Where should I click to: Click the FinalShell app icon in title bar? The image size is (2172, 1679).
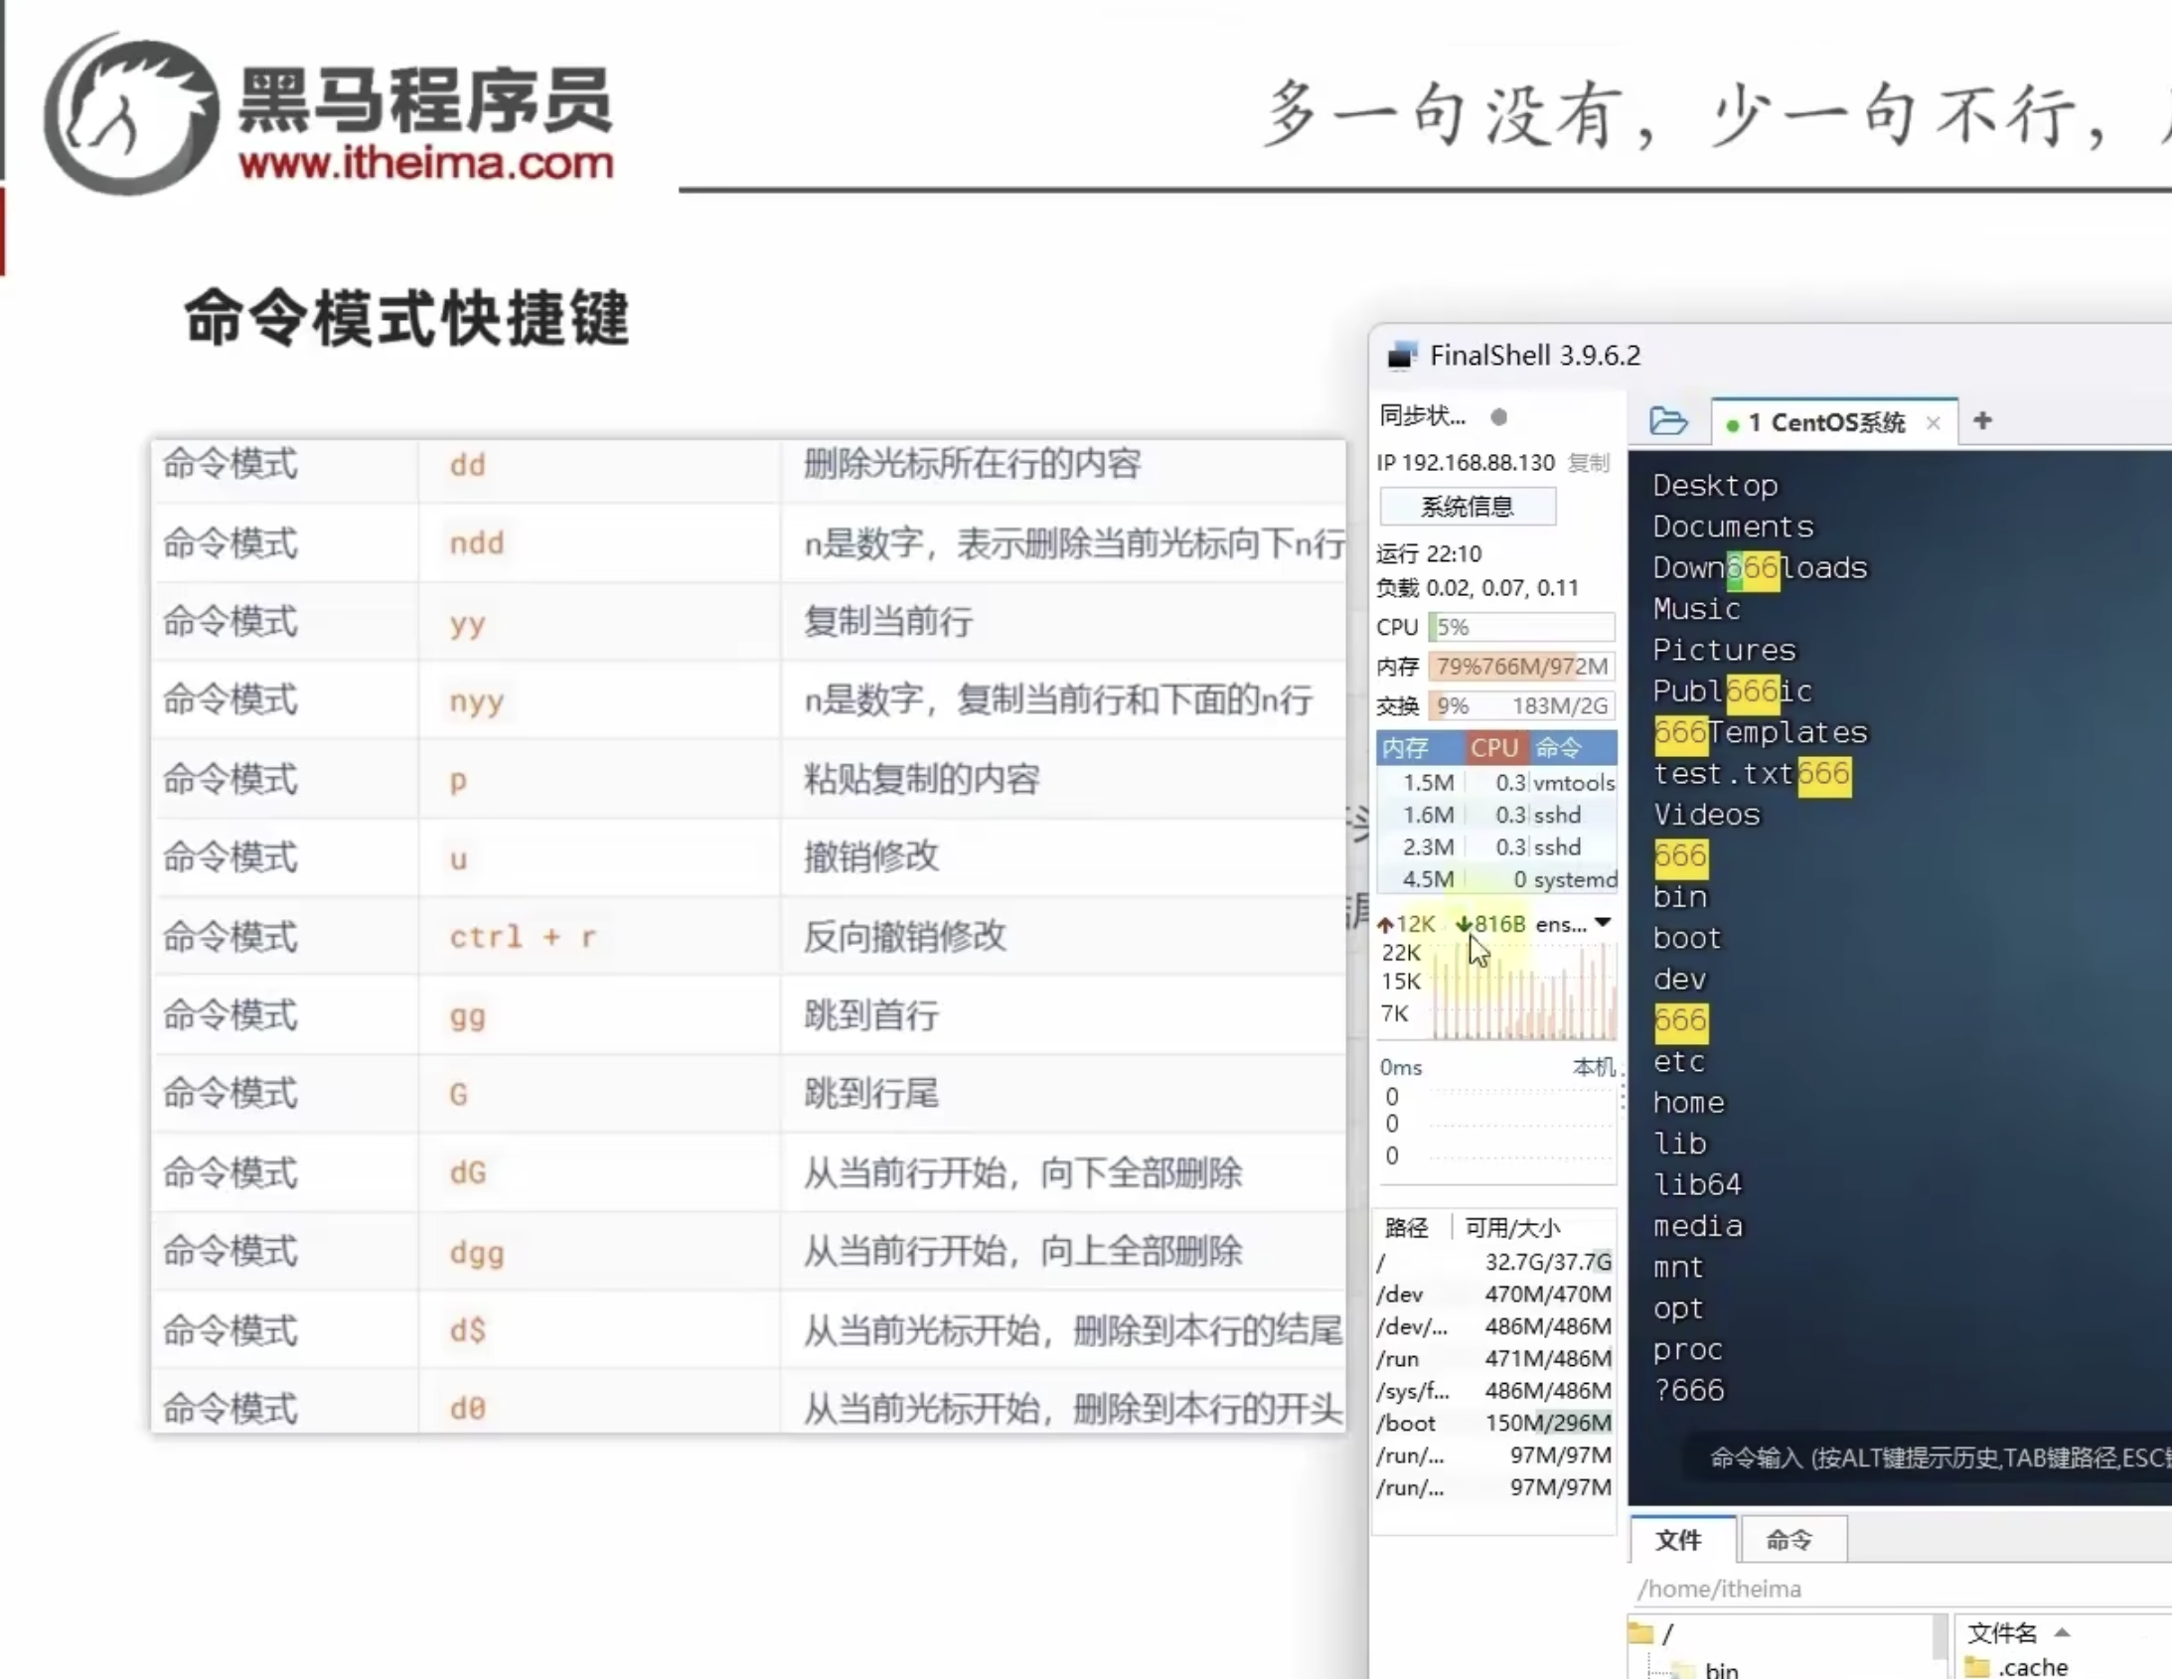[x=1401, y=355]
